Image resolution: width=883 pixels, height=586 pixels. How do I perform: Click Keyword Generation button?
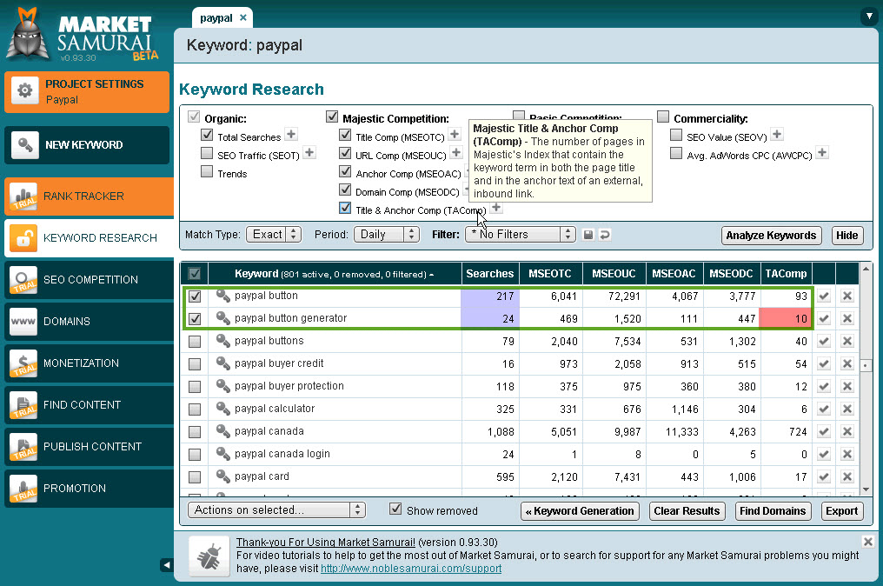[580, 511]
